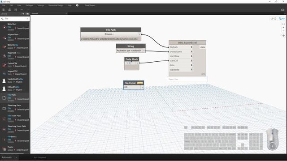Open the Generative Design menu
Screen dimensions: 287x161
(56, 5)
